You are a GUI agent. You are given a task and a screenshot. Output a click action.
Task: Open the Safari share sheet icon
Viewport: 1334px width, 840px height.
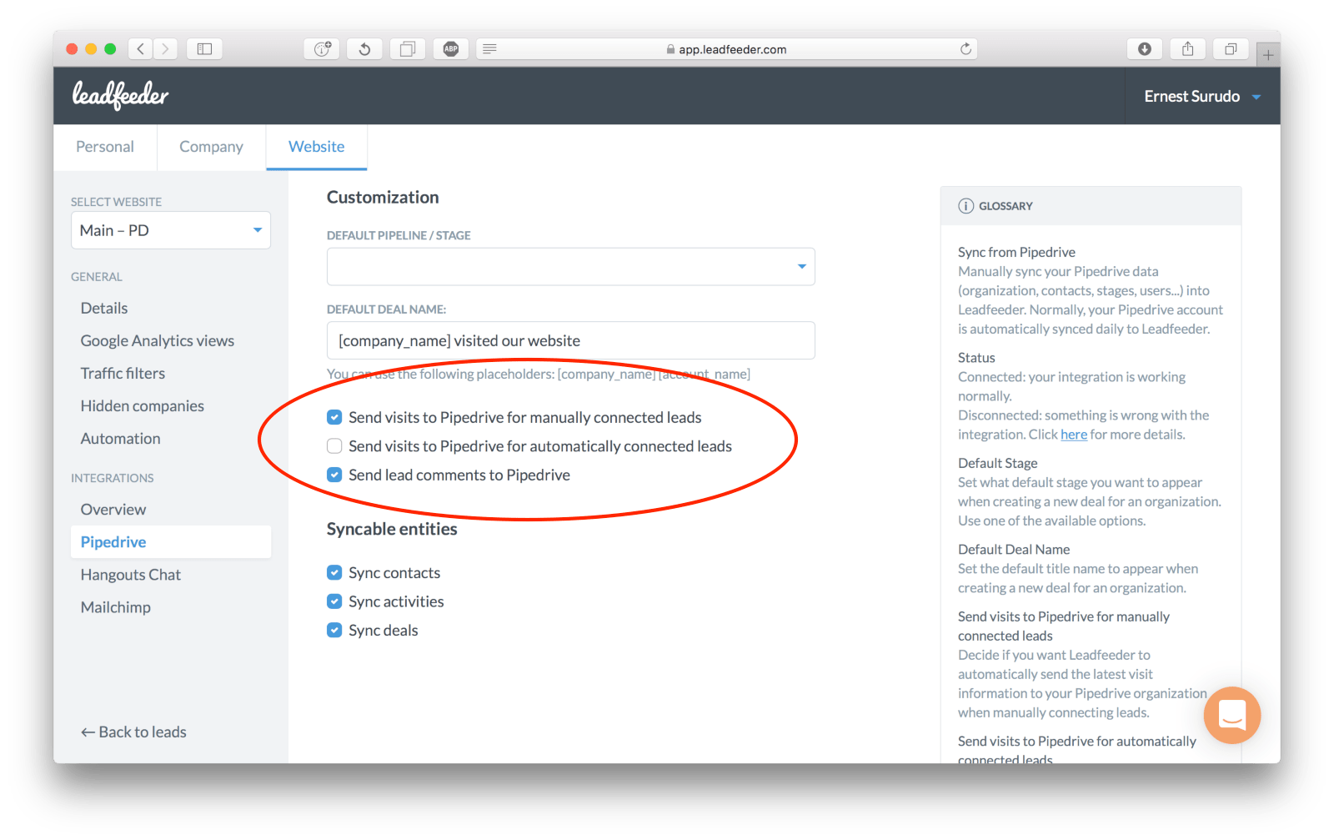pyautogui.click(x=1187, y=48)
